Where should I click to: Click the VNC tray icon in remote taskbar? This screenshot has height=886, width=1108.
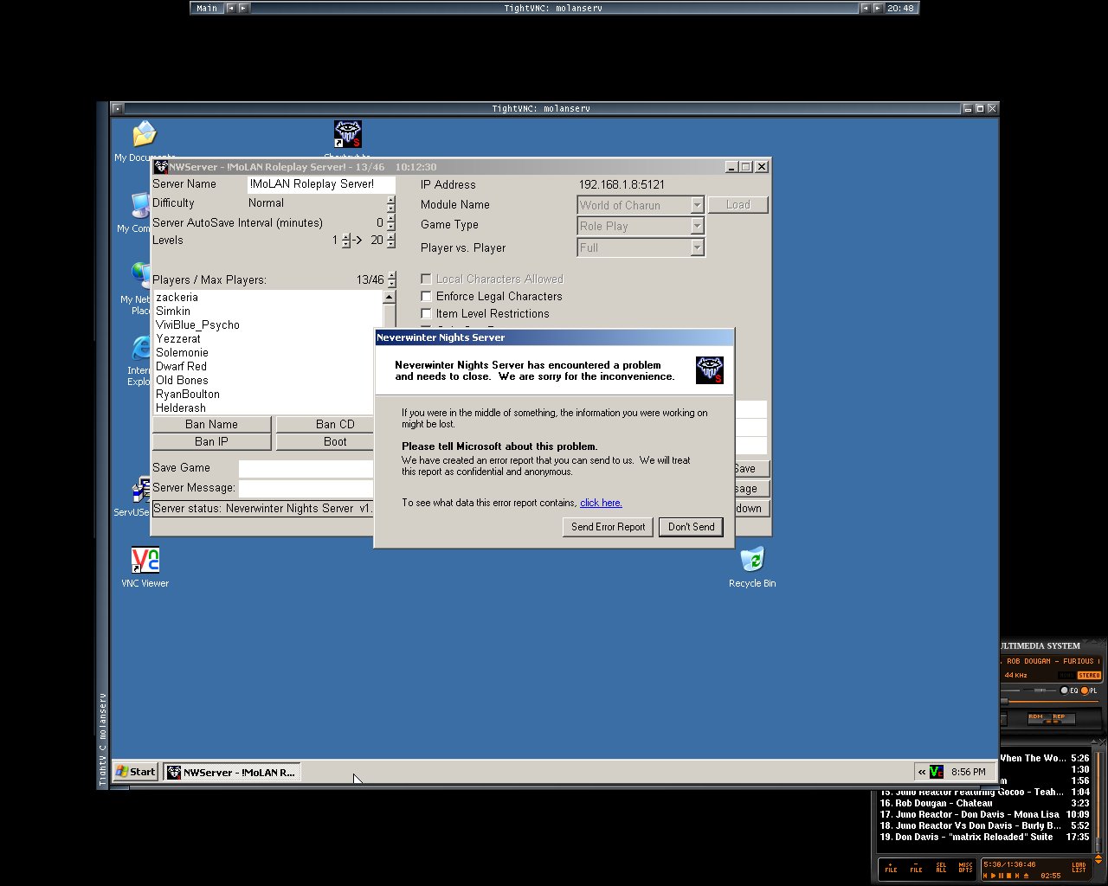pyautogui.click(x=937, y=771)
